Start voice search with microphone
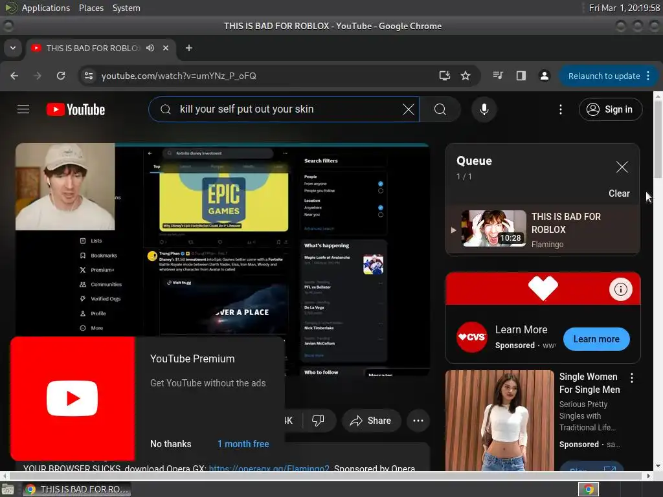Viewport: 663px width, 497px height. (x=484, y=109)
